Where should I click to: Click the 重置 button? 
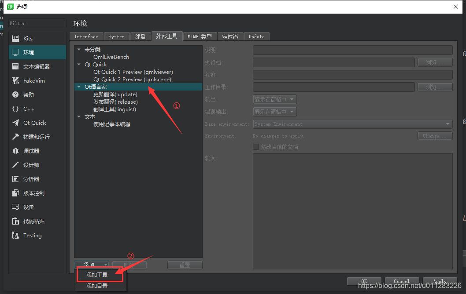(185, 265)
